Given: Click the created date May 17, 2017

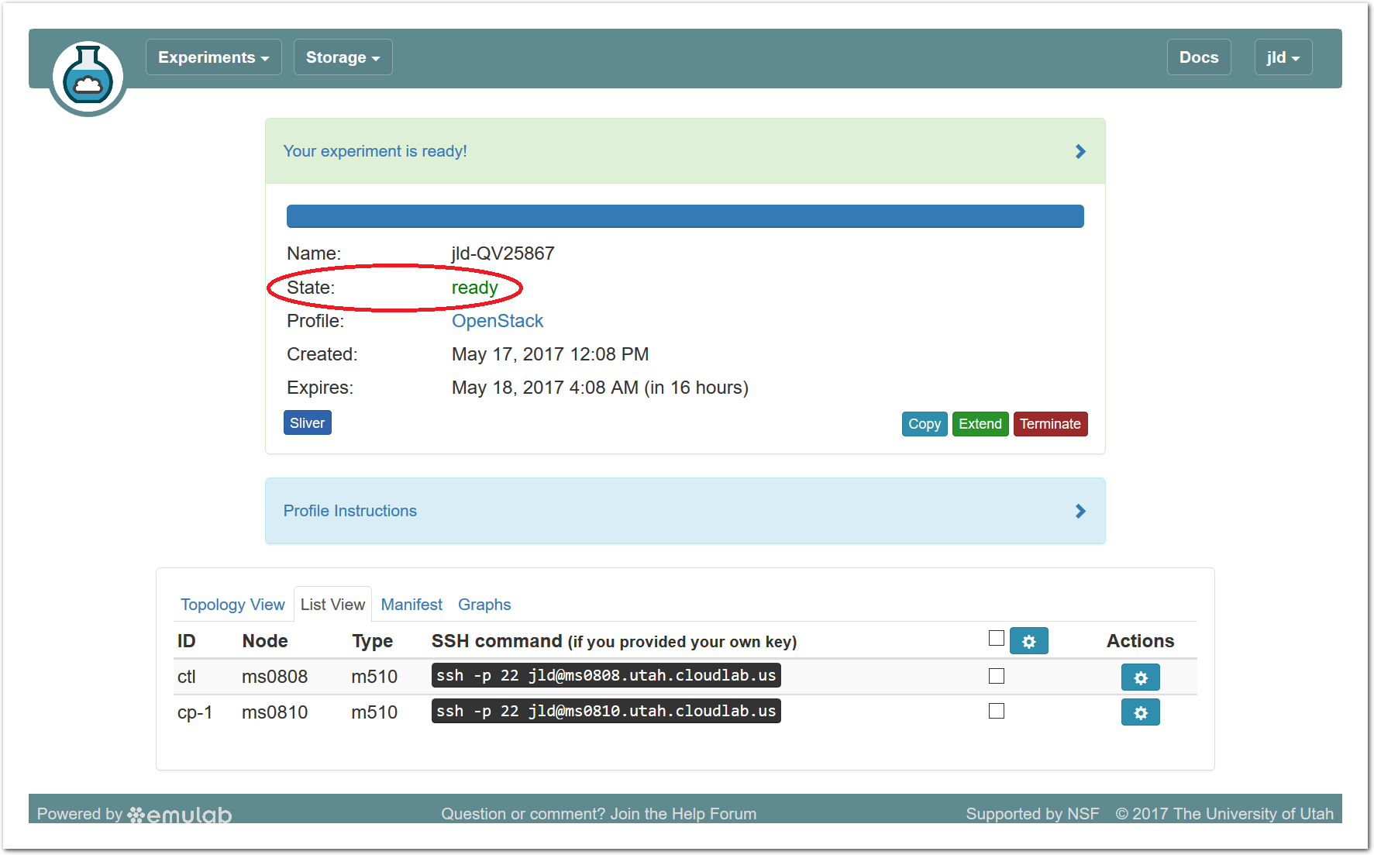Looking at the screenshot, I should [x=550, y=354].
